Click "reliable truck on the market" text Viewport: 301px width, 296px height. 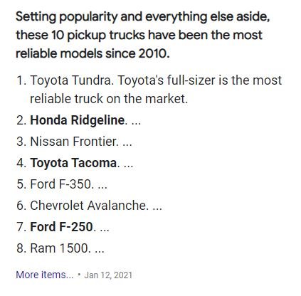tap(109, 99)
